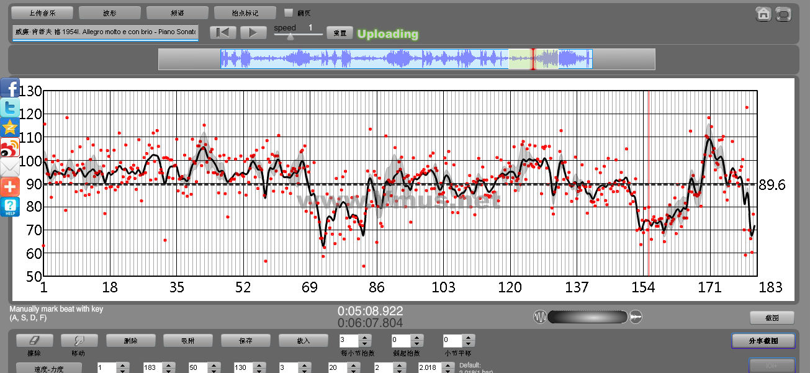
Task: Click the Facebook share icon
Action: point(10,88)
